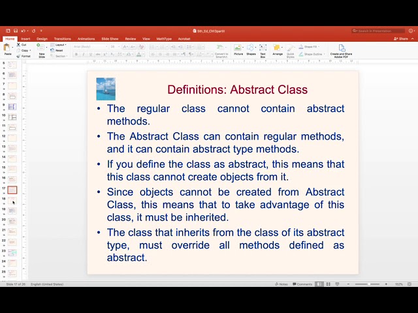Screen dimensions: 418x313
Task: Toggle Bold formatting
Action: 76,54
